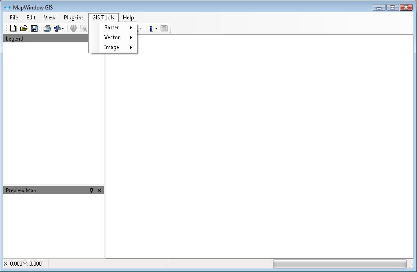Click the Open project folder icon

tap(24, 28)
